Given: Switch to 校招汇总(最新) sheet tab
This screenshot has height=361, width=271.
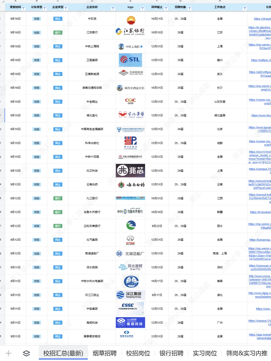Looking at the screenshot, I should [x=63, y=353].
